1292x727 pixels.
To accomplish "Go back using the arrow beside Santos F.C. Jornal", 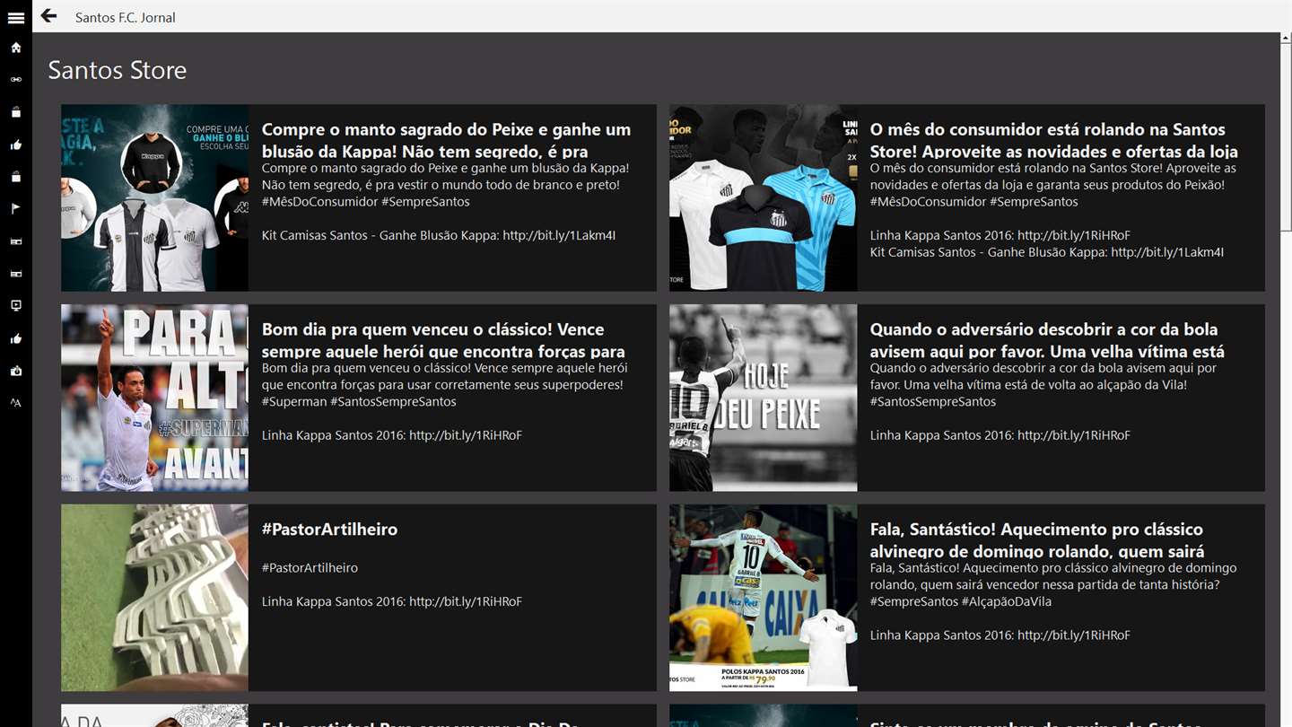I will pos(48,16).
